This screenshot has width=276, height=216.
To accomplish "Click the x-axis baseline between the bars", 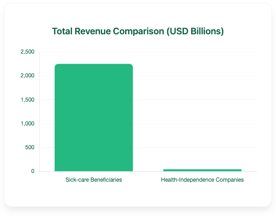I will (148, 171).
